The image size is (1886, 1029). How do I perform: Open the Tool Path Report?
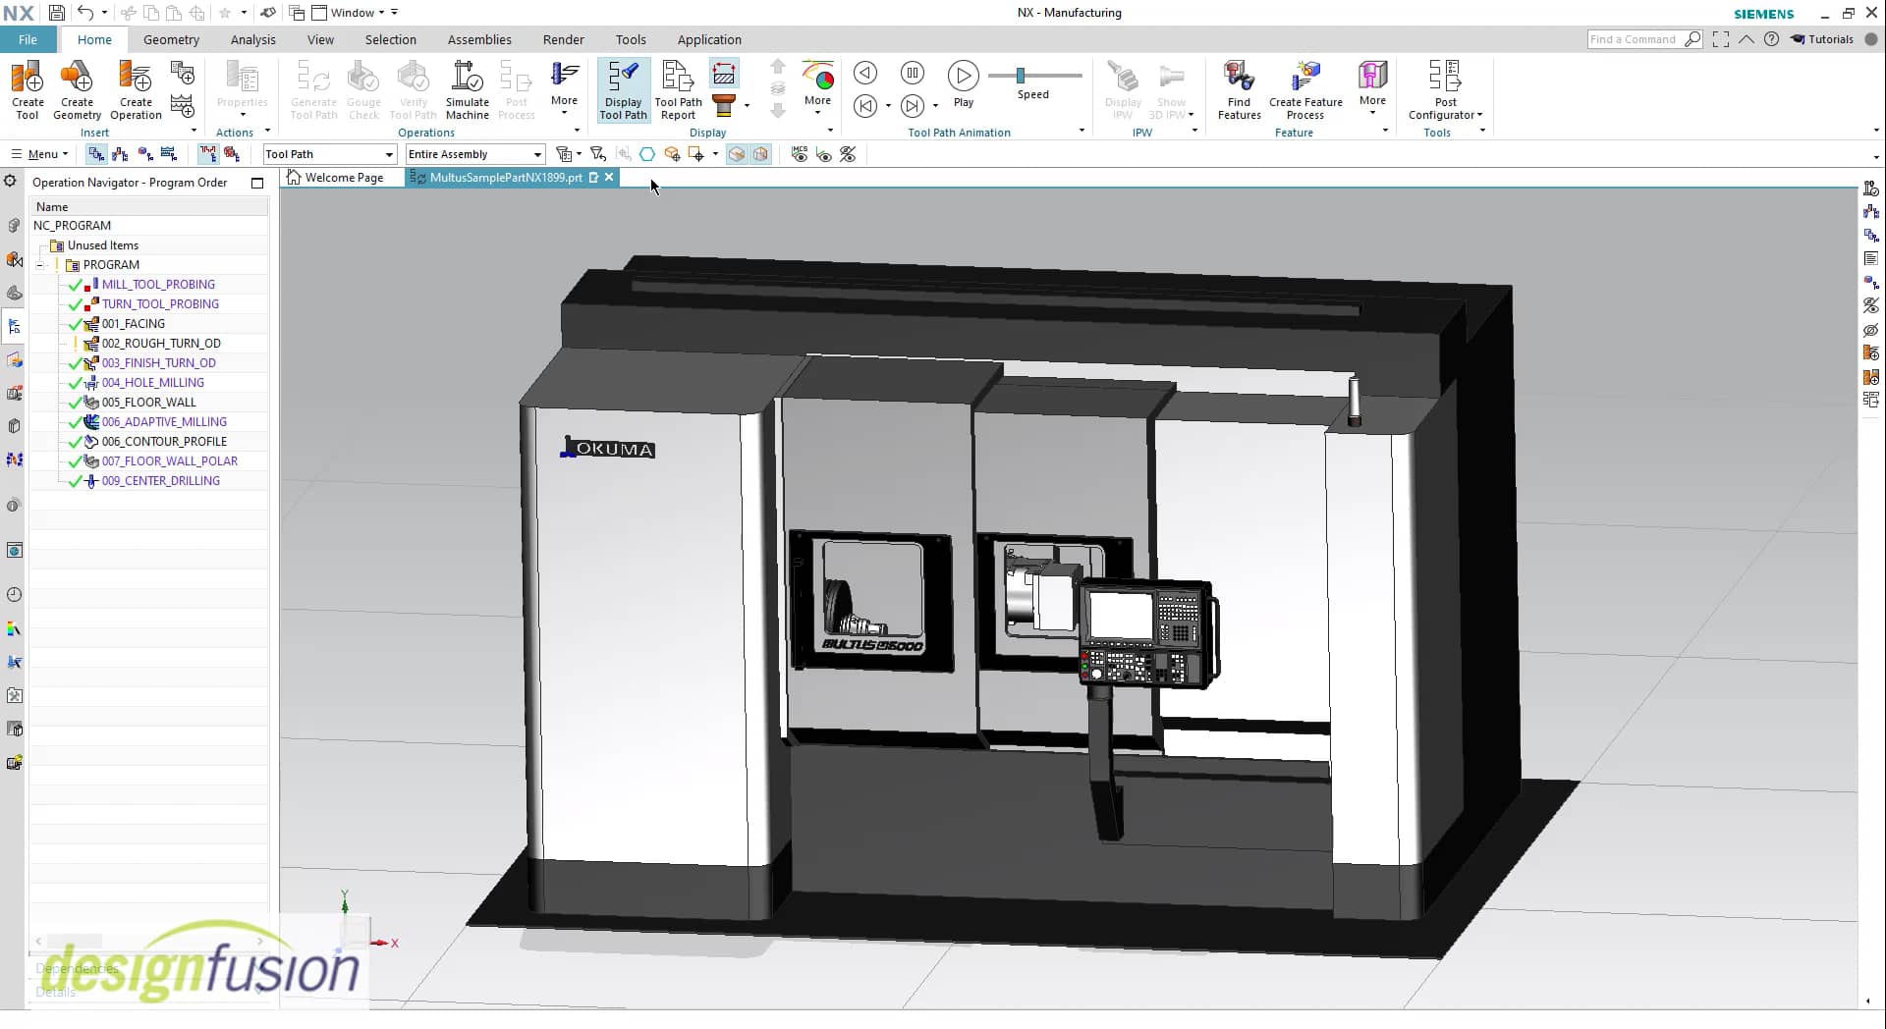click(x=677, y=88)
